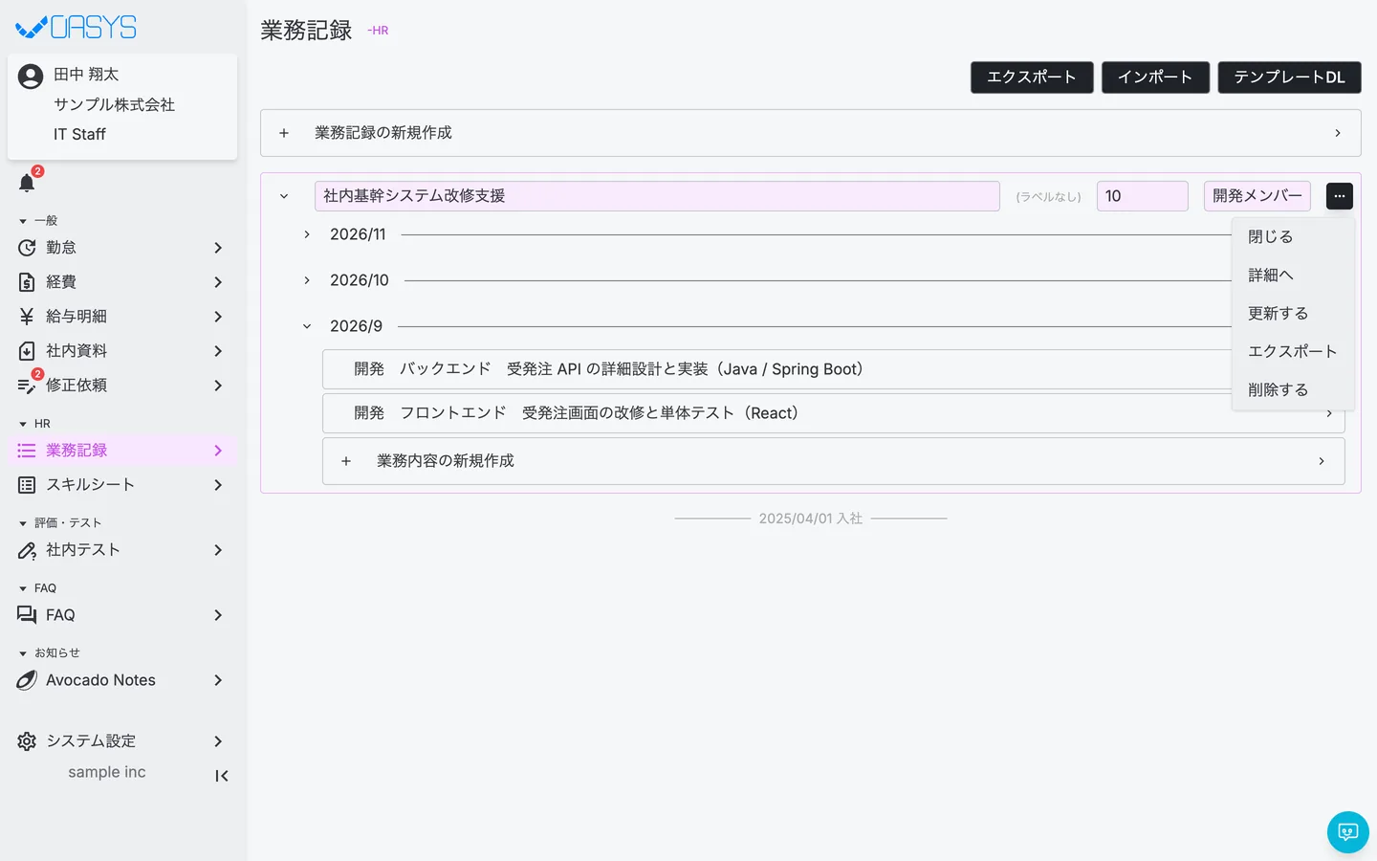Image resolution: width=1377 pixels, height=861 pixels.
Task: Select 詳細へ from the context menu
Action: click(x=1293, y=275)
